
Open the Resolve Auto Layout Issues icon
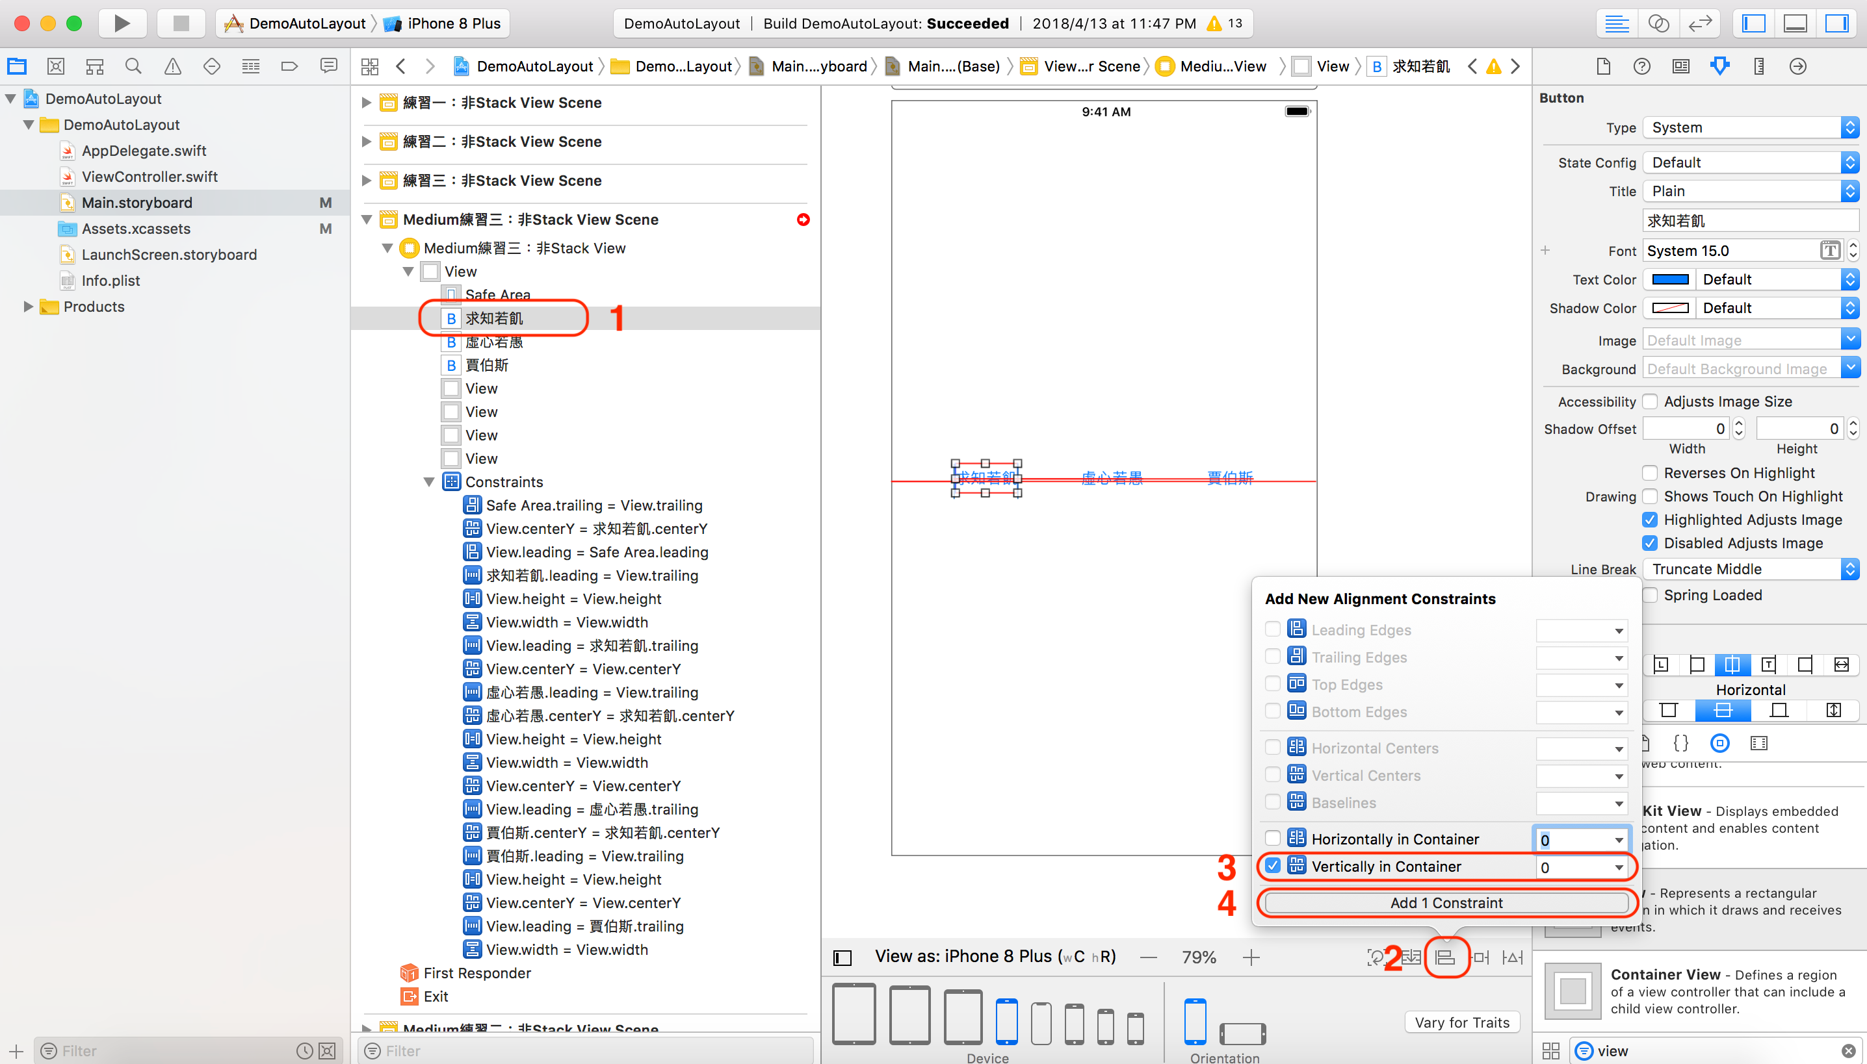tap(1512, 957)
